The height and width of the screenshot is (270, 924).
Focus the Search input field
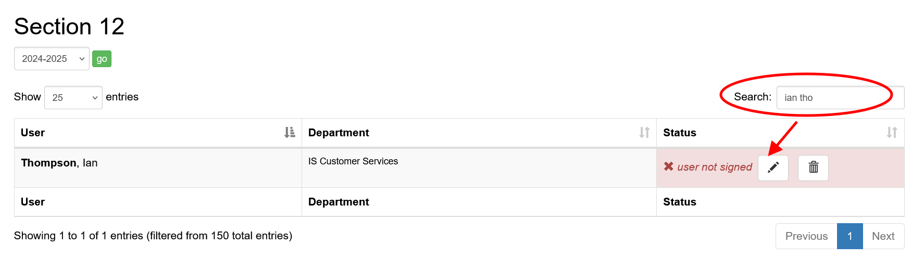[x=840, y=98]
